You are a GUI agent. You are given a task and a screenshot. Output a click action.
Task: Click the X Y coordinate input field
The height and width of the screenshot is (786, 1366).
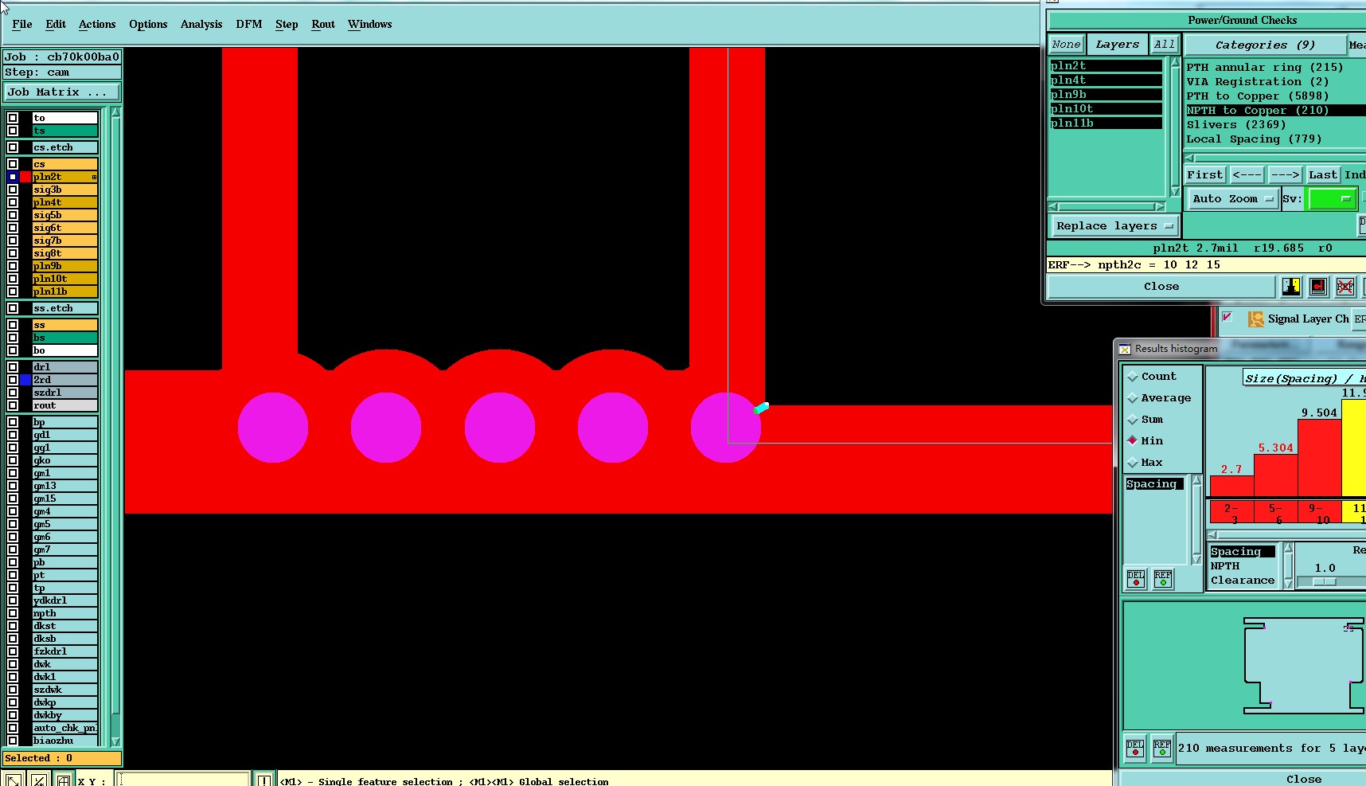[x=183, y=780]
